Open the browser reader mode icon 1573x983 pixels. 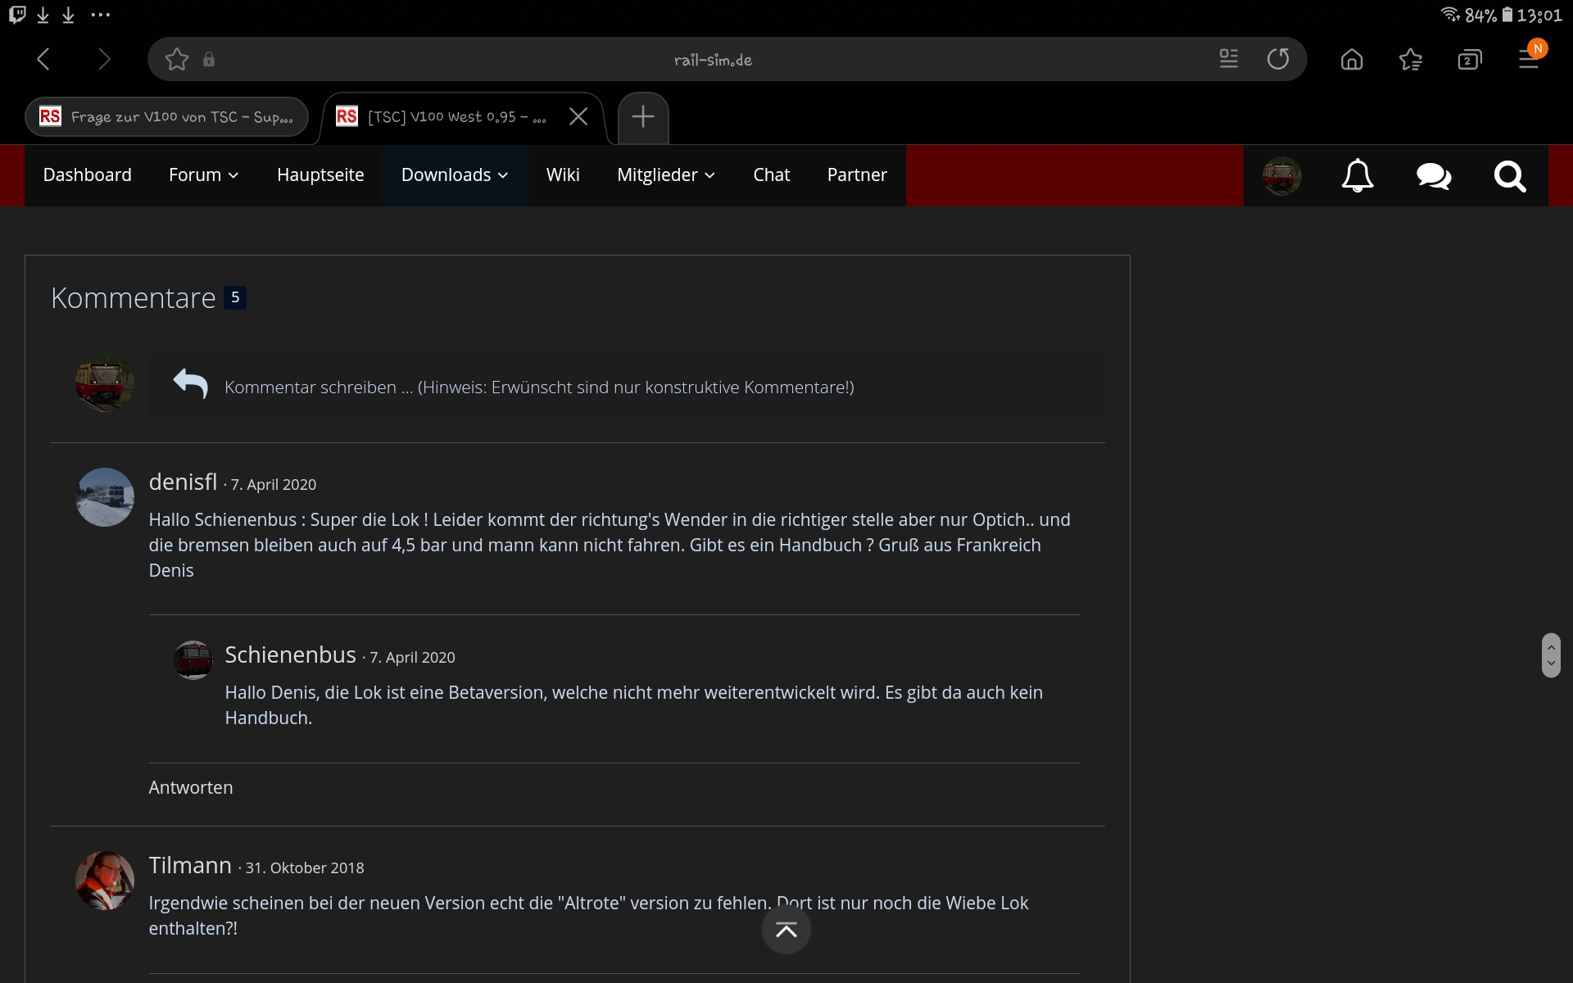[x=1228, y=59]
